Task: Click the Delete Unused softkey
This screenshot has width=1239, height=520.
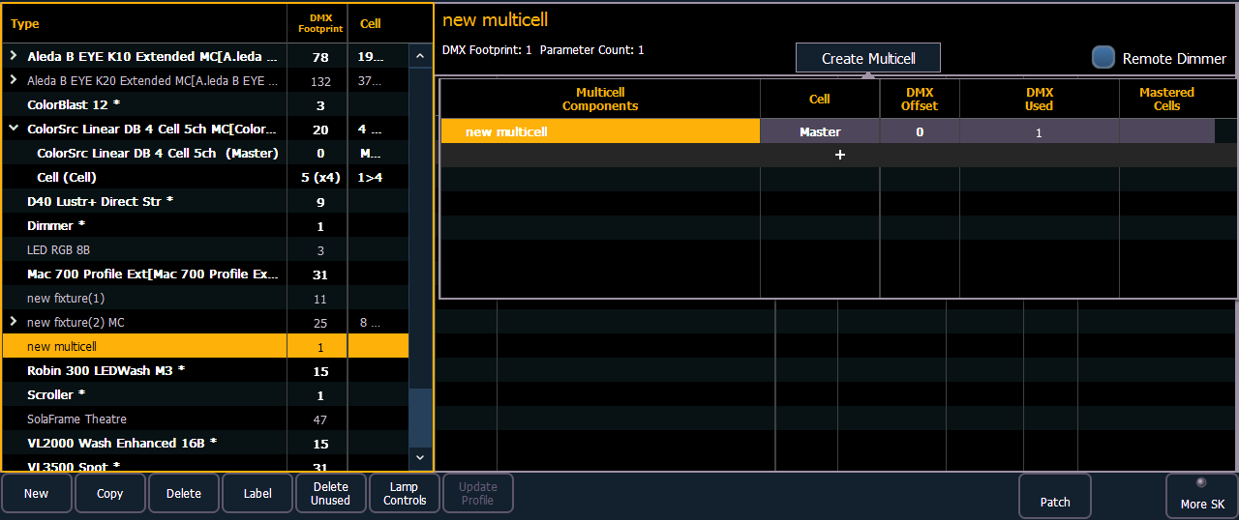Action: coord(331,494)
